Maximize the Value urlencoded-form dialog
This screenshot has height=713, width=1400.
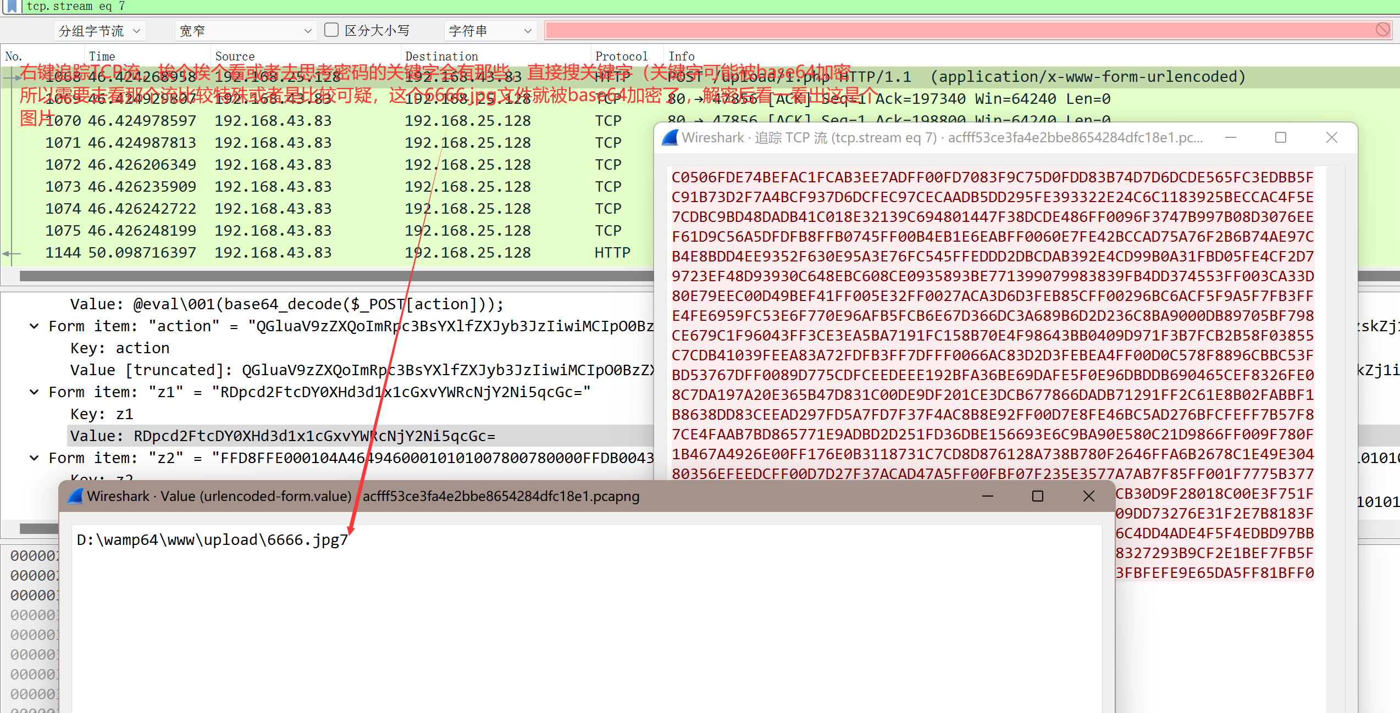[x=1037, y=496]
